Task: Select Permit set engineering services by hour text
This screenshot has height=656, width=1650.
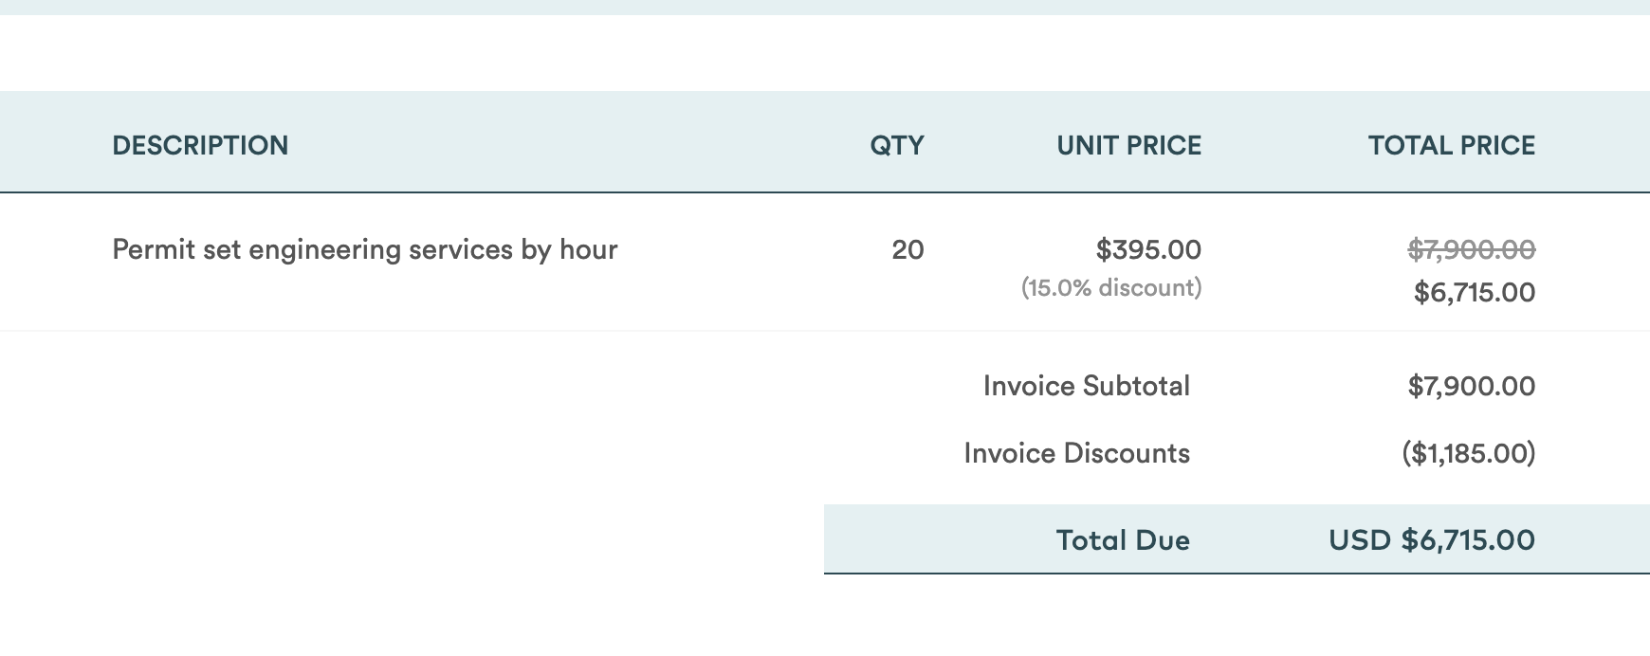Action: pyautogui.click(x=365, y=249)
